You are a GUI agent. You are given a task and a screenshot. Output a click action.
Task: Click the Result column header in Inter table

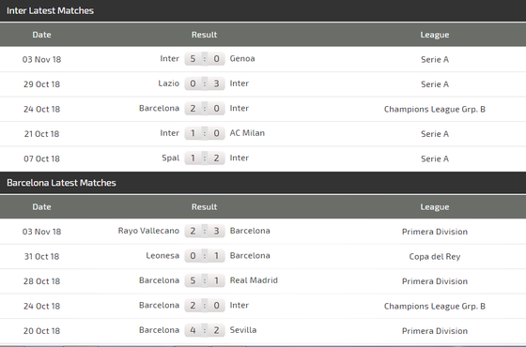click(205, 35)
